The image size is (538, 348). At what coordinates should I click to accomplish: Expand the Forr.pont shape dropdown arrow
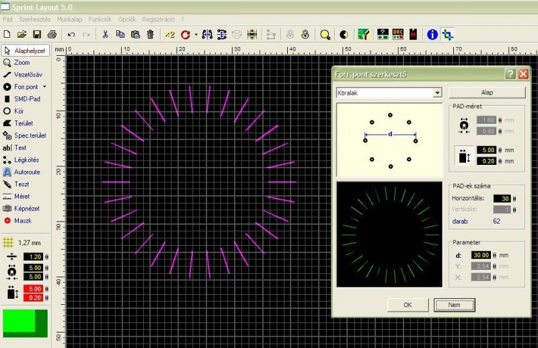point(44,87)
